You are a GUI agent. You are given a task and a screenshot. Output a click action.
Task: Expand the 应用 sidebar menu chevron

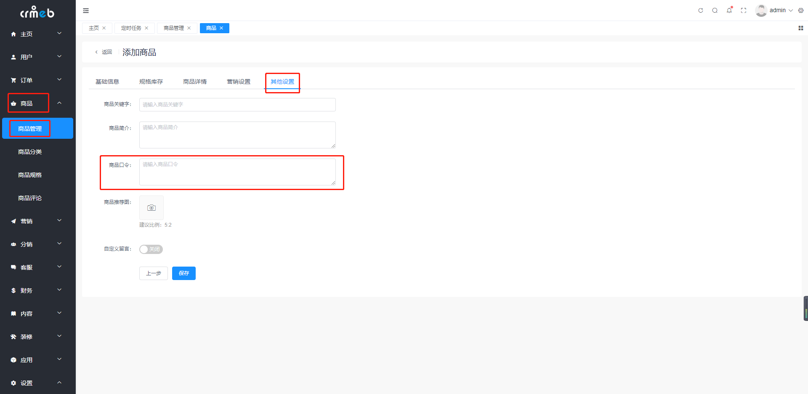click(x=59, y=359)
